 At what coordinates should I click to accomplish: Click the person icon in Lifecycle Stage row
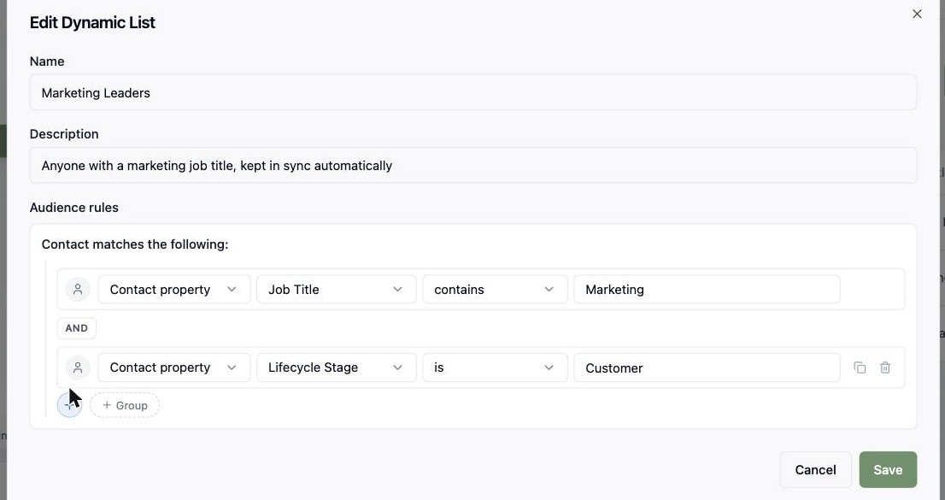(78, 368)
